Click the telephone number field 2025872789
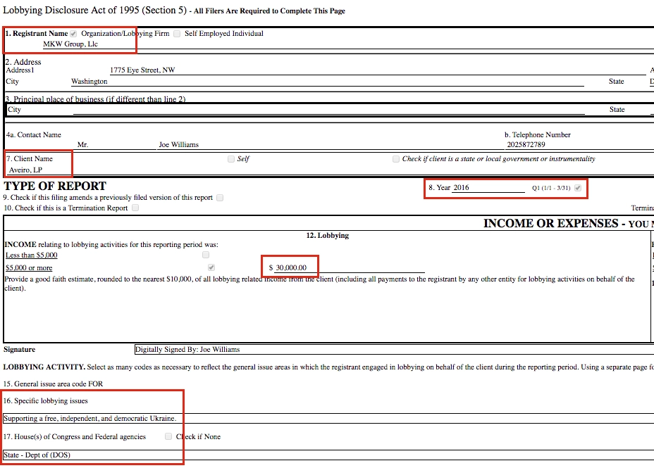 (526, 145)
